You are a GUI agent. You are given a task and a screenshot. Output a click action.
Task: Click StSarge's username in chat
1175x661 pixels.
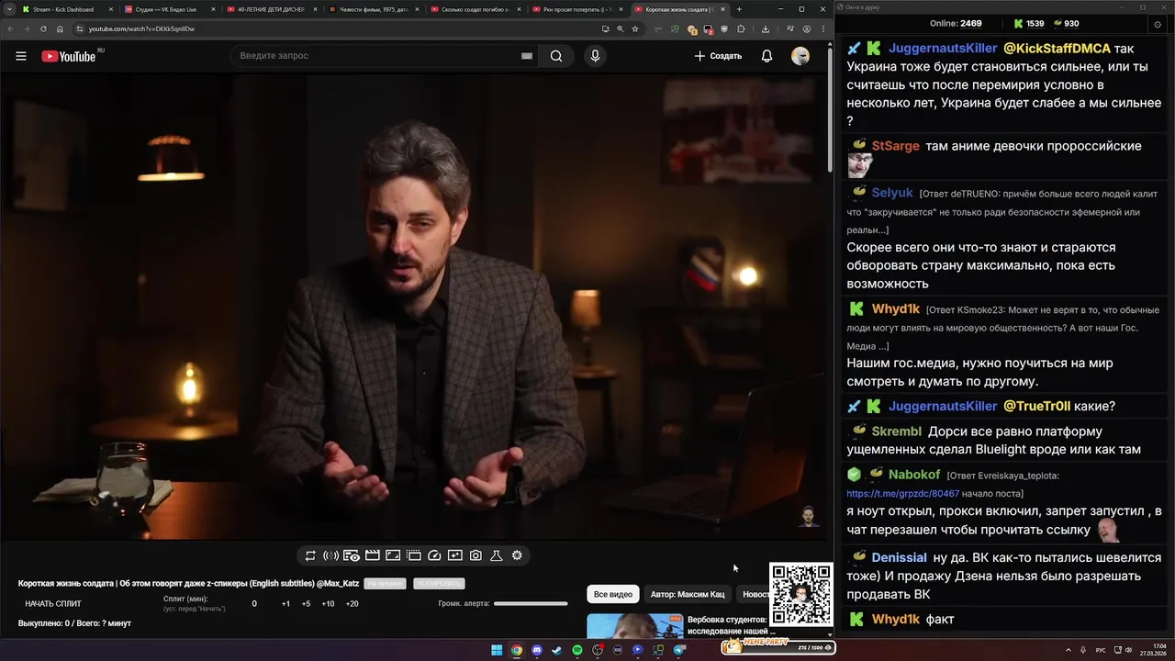click(x=895, y=146)
